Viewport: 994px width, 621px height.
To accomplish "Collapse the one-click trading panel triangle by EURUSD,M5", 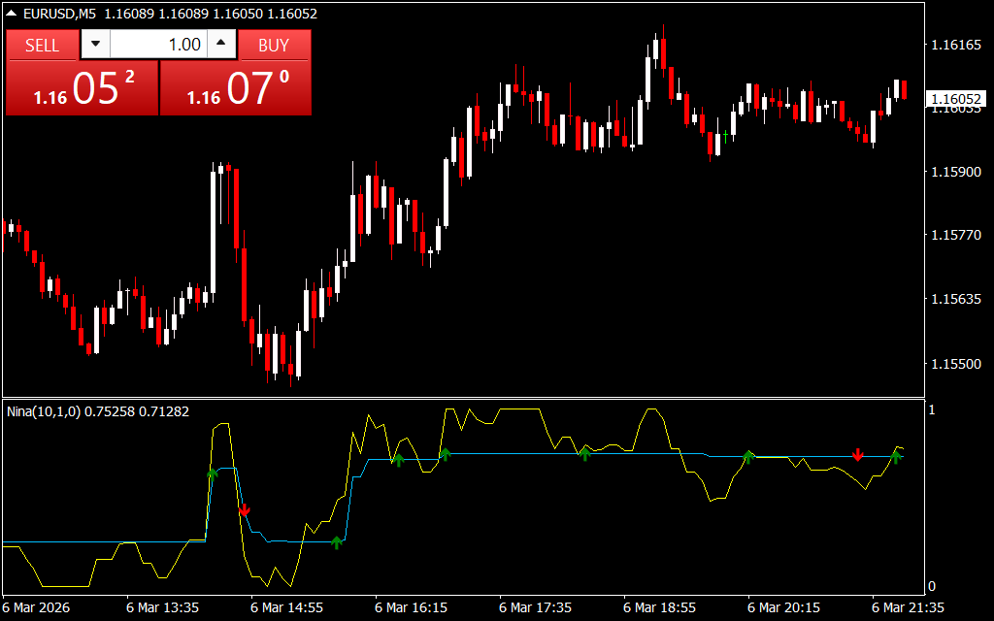I will pyautogui.click(x=12, y=14).
